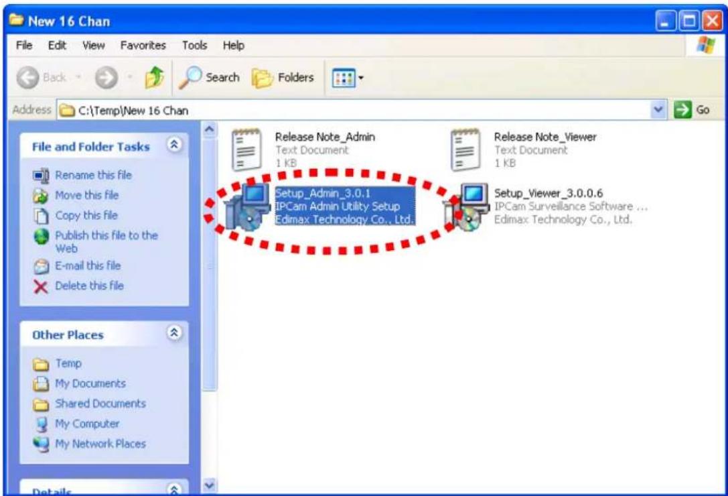Open the View menu
Viewport: 728px width, 496px height.
coord(93,46)
